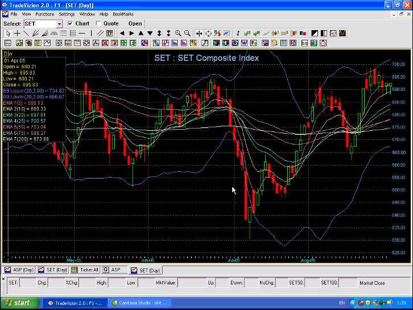Click the B/S buy-sell signal icon
The height and width of the screenshot is (310, 413).
tap(217, 34)
